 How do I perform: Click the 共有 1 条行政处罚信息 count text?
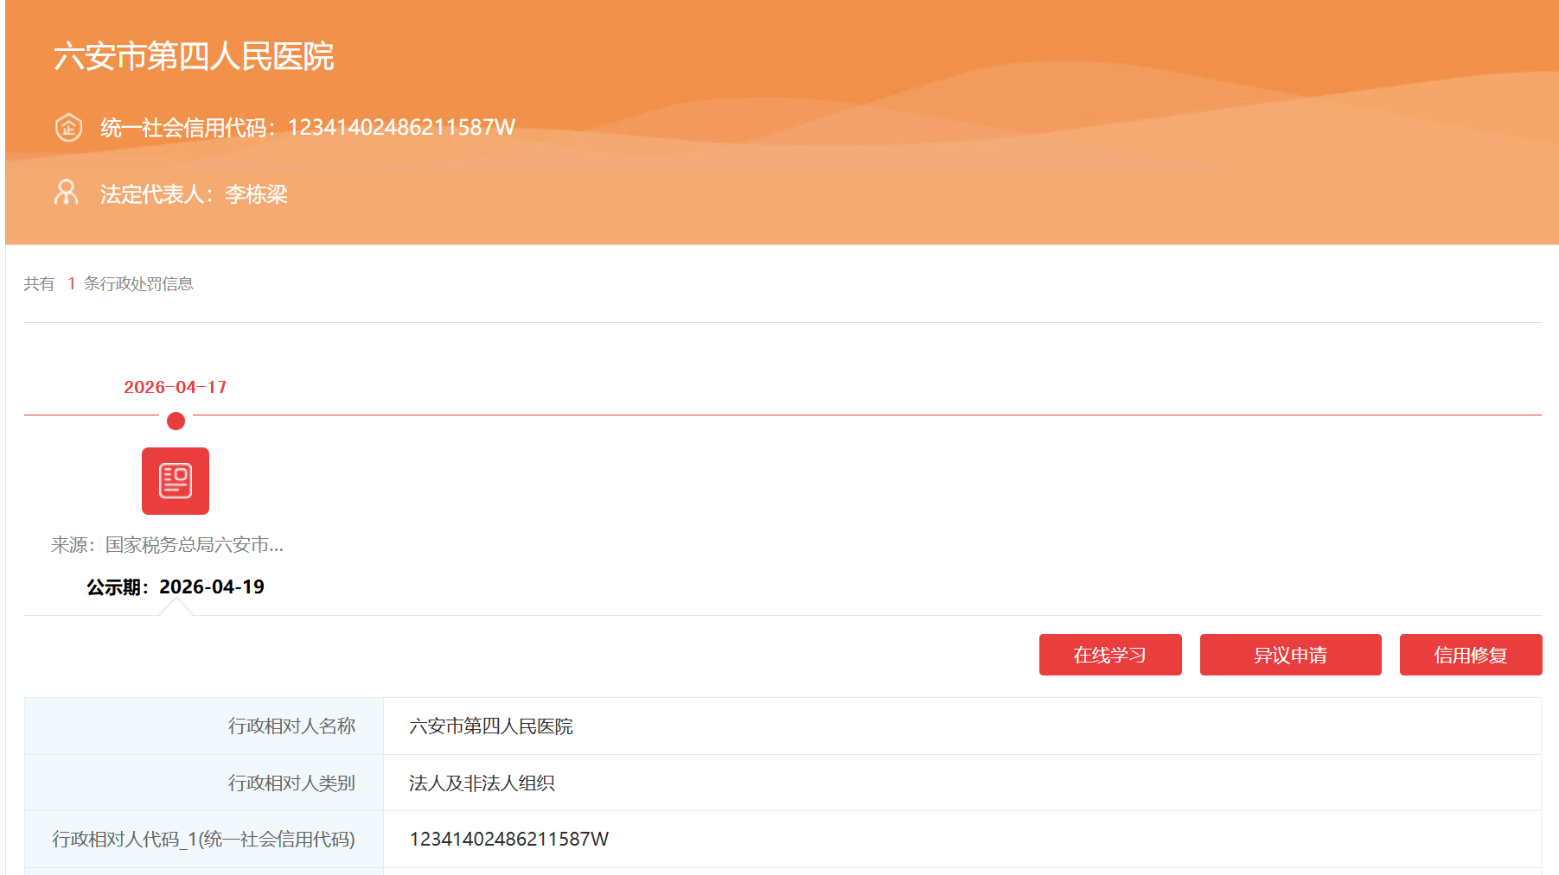click(108, 284)
